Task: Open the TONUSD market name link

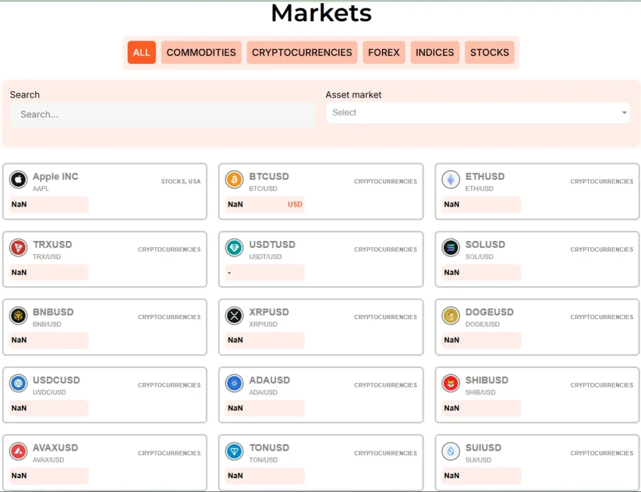Action: 269,448
